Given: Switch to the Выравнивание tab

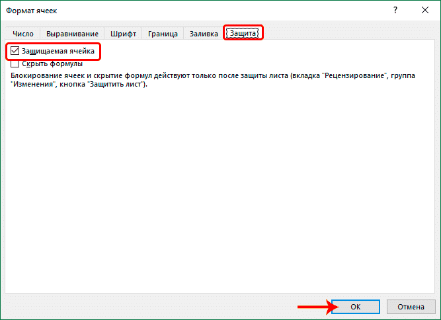Looking at the screenshot, I should tap(72, 34).
